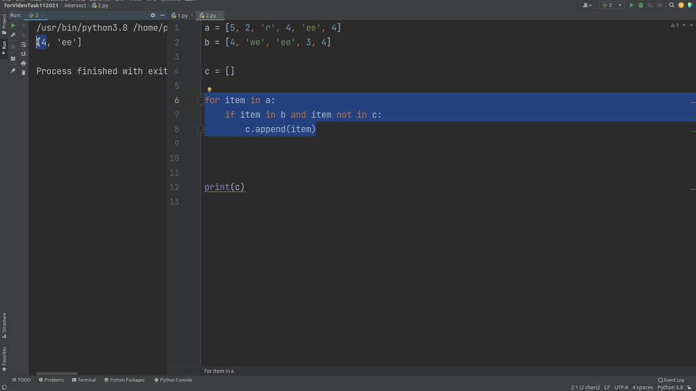Run with coverage toolbar icon

point(650,5)
